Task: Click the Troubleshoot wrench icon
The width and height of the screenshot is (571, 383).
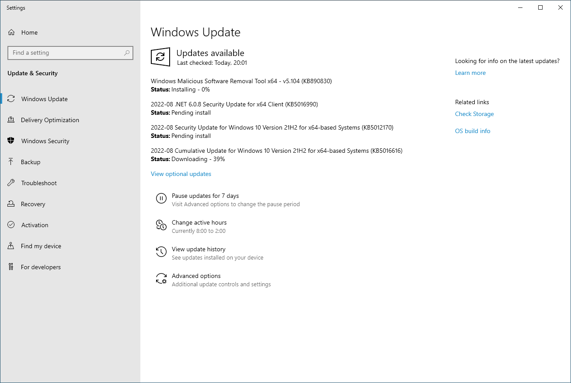Action: click(11, 183)
